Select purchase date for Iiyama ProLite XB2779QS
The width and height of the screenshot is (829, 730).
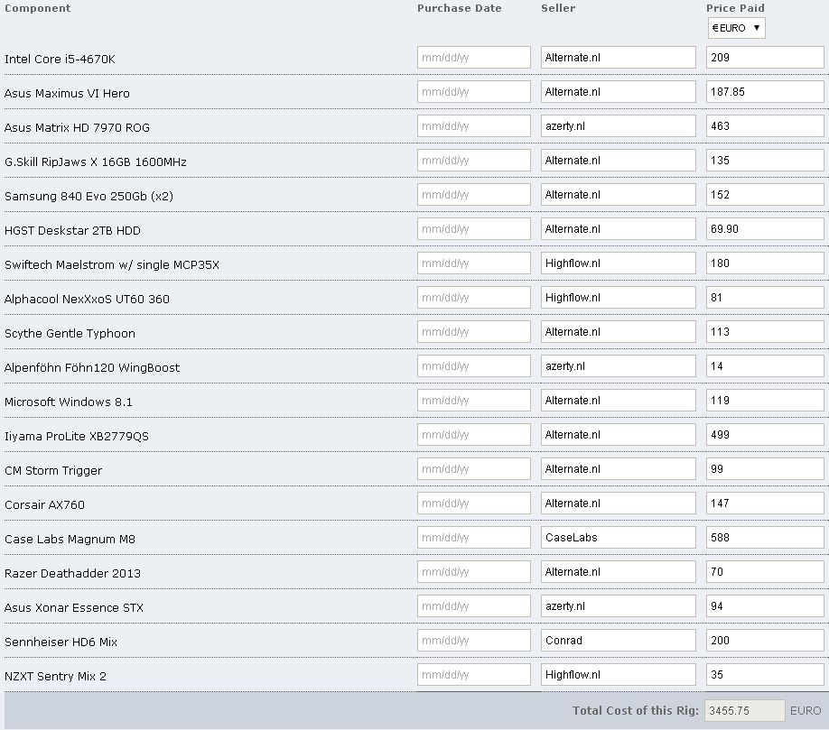pyautogui.click(x=474, y=435)
